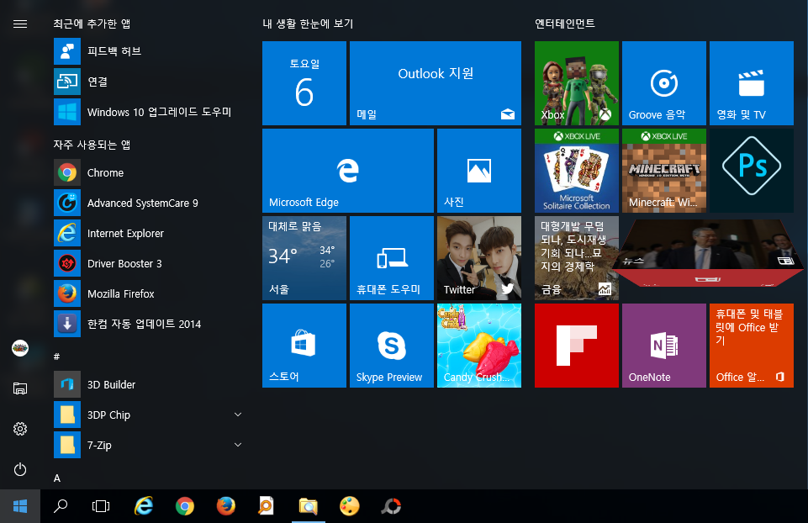Click the Windows Start button
Image resolution: width=808 pixels, height=523 pixels.
[x=20, y=505]
